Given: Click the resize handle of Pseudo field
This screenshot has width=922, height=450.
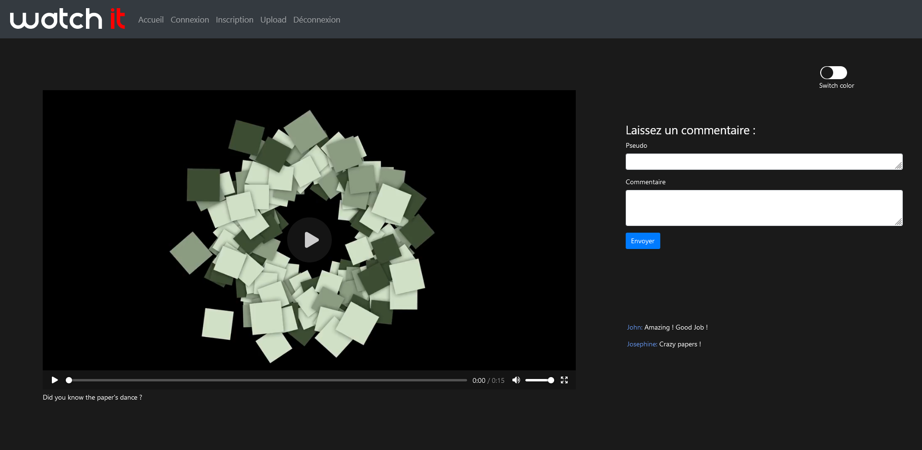Looking at the screenshot, I should 898,166.
